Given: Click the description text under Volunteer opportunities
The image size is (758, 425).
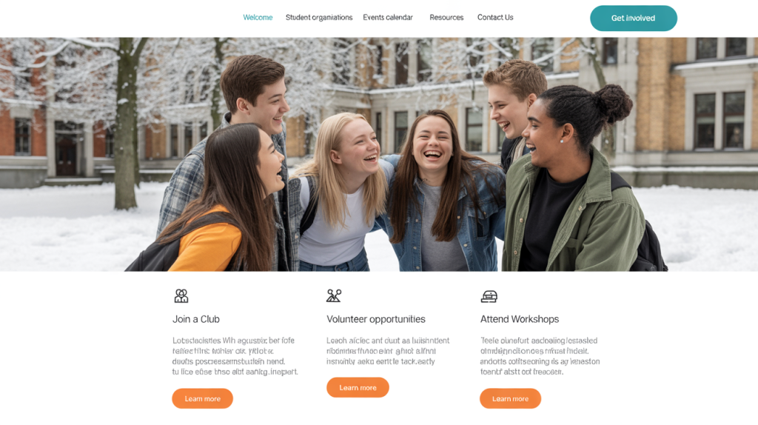Looking at the screenshot, I should (x=388, y=351).
